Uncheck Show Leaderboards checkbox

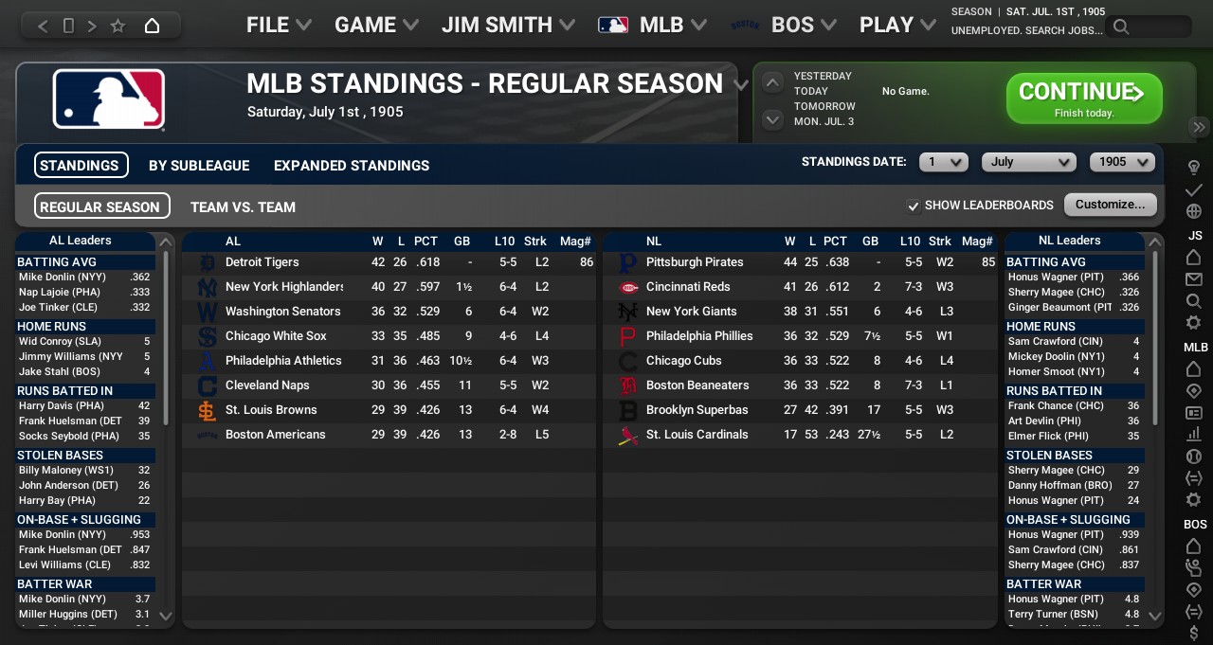(x=914, y=206)
